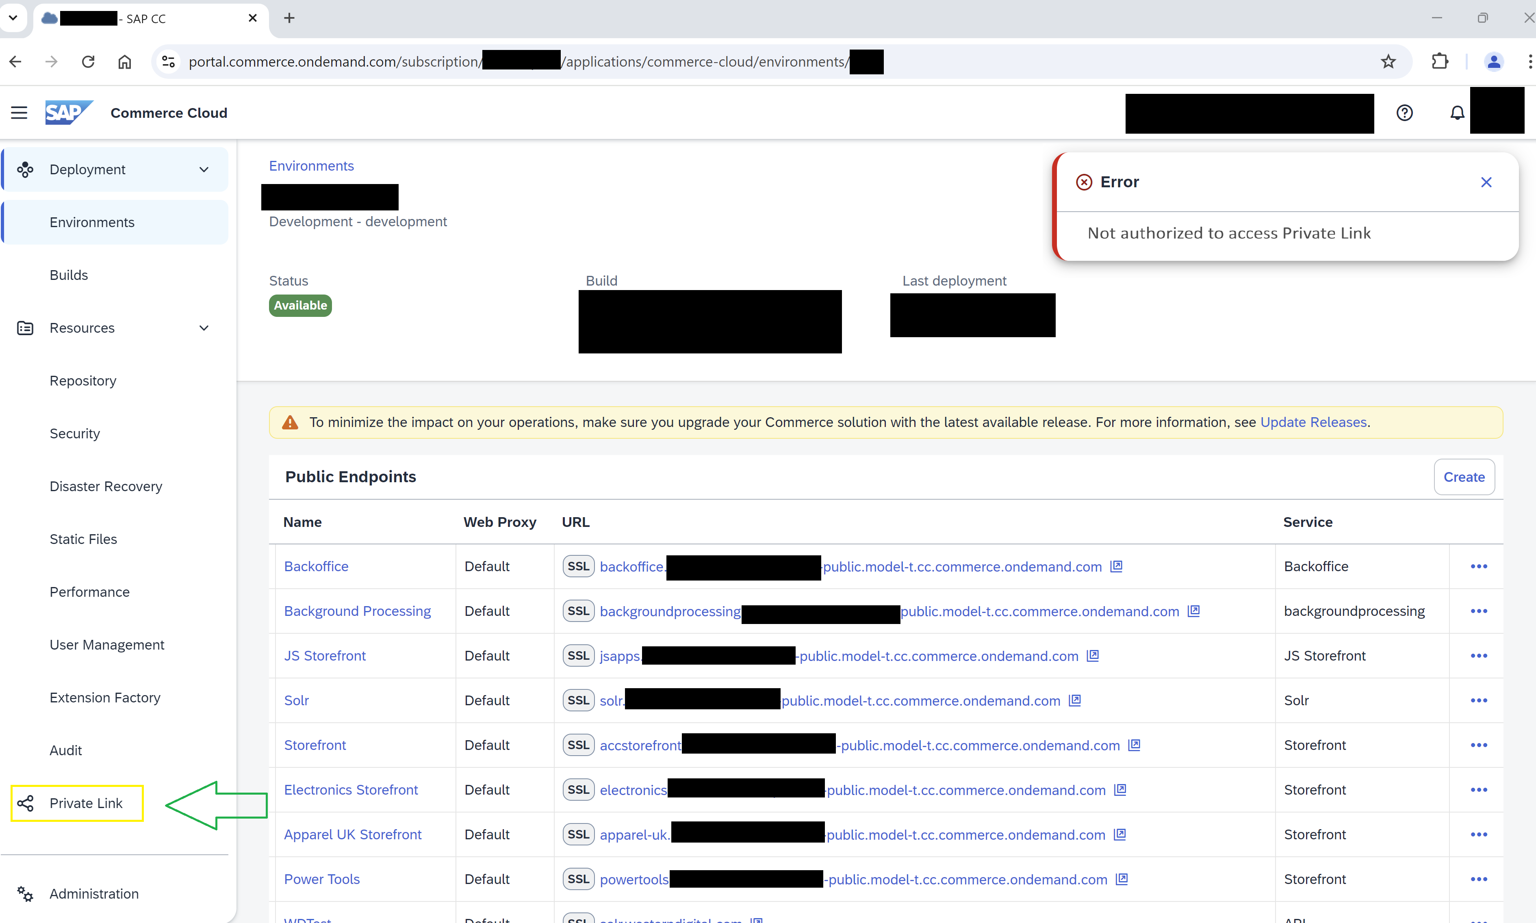
Task: Open Security in sidebar
Action: coord(75,433)
